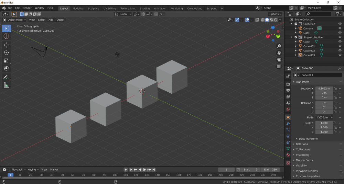Choose the Scale tool

[6, 60]
